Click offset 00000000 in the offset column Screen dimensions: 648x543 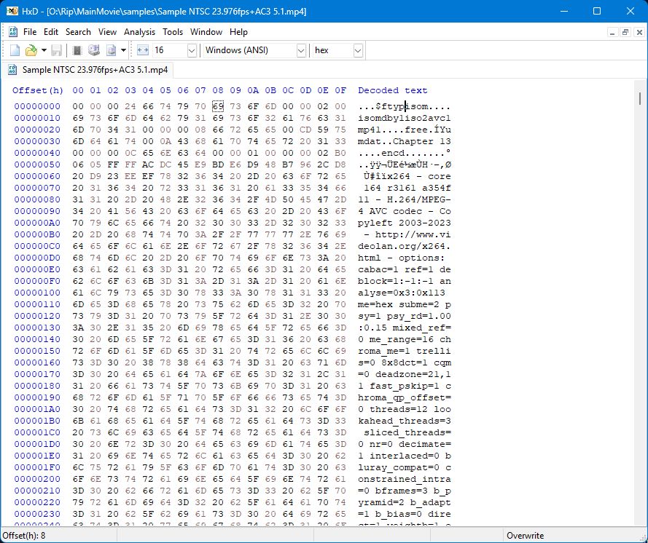pos(37,106)
